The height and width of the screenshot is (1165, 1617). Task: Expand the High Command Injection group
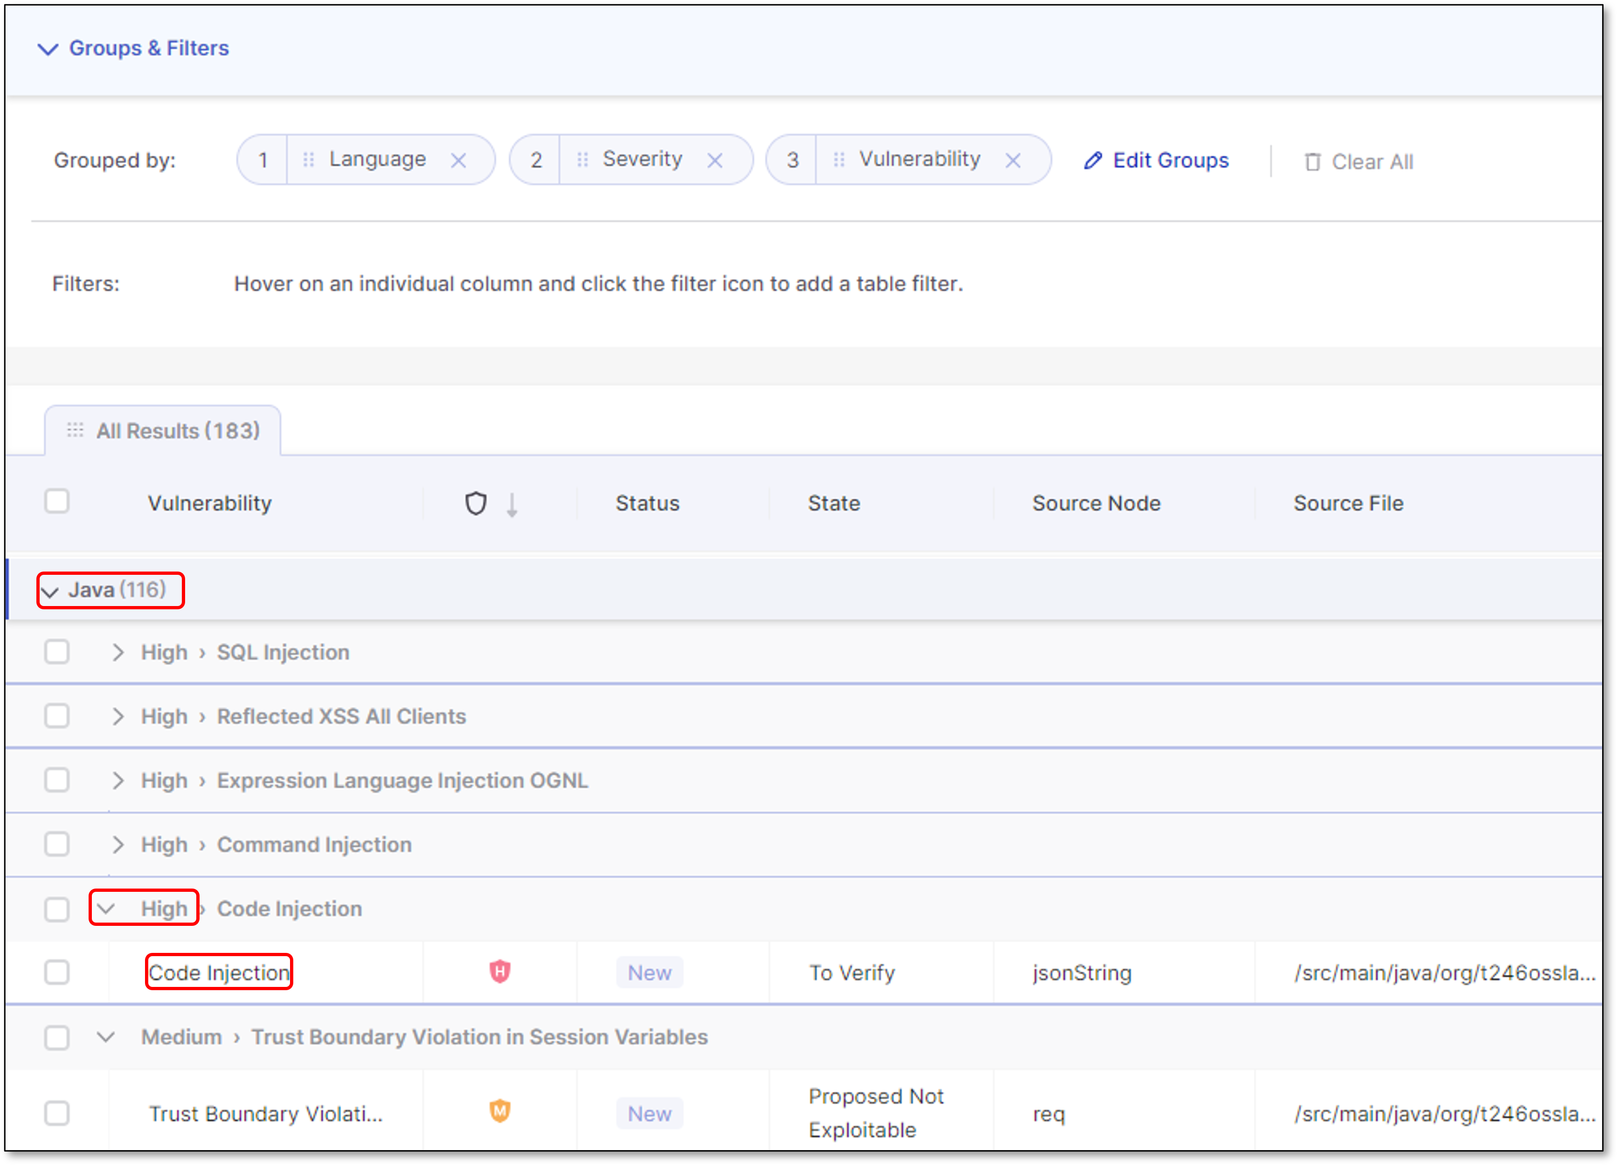coord(117,845)
